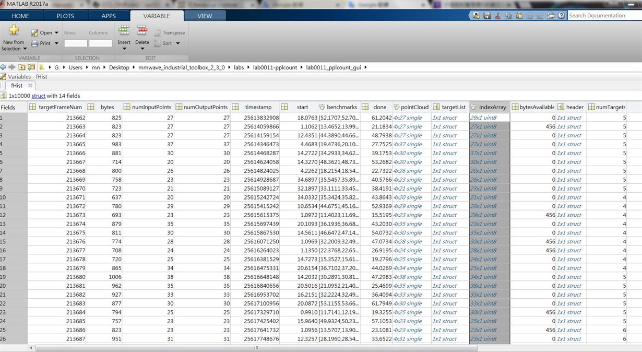Screen dimensions: 642x352
Task: Click the targetFrameNum cell 213687
Action: [57, 339]
